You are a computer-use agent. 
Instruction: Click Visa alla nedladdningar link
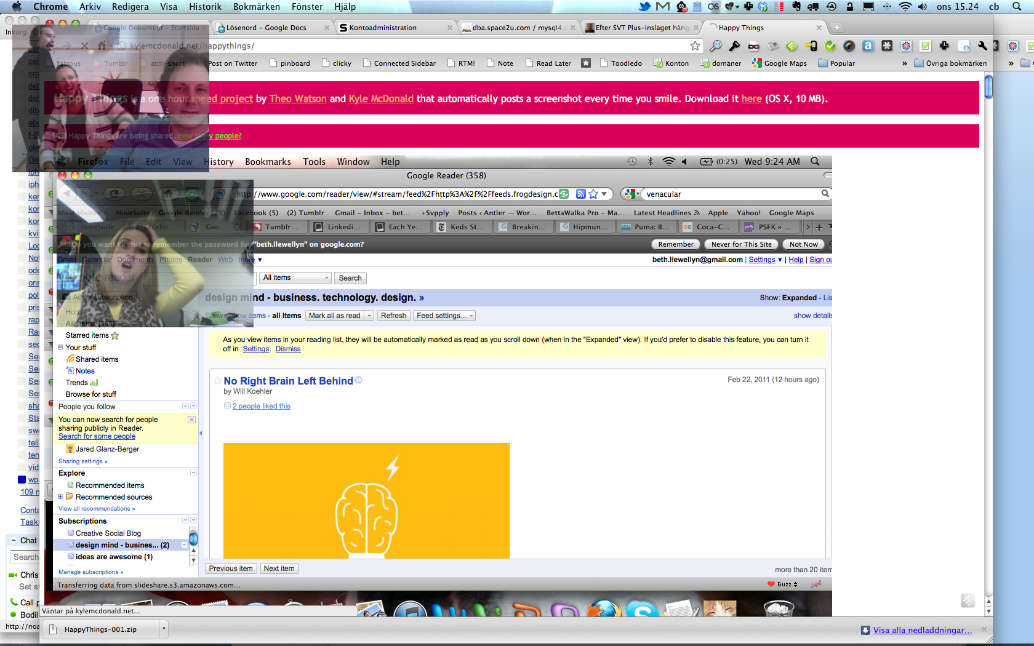click(922, 630)
